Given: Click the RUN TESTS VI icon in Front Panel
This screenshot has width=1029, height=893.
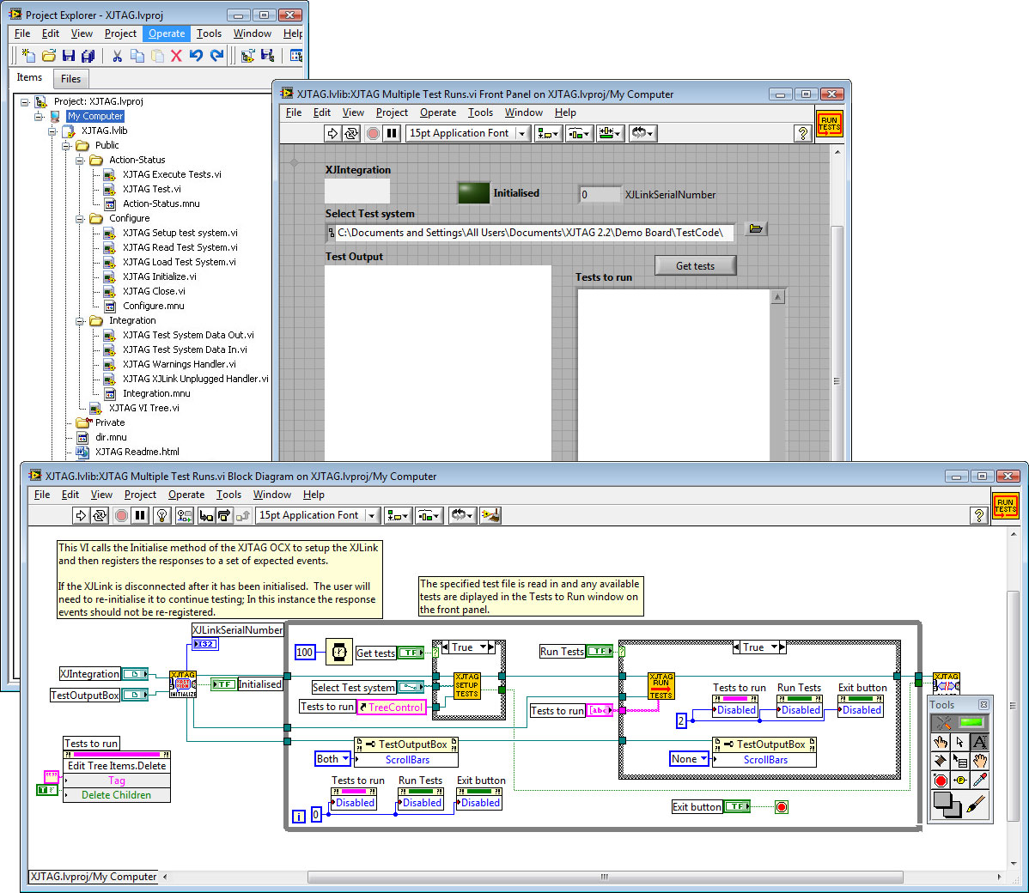Looking at the screenshot, I should [x=830, y=123].
